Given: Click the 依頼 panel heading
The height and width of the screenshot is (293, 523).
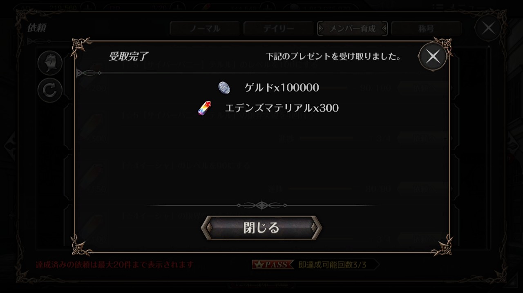Looking at the screenshot, I should (x=37, y=28).
